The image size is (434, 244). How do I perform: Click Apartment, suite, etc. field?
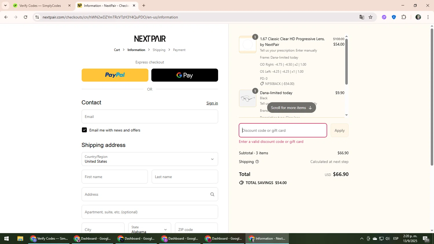150,212
